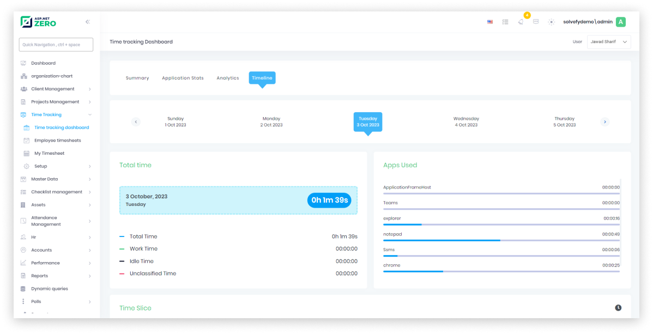Viewport: 653px width, 334px height.
Task: Open the chat messages icon
Action: 536,22
